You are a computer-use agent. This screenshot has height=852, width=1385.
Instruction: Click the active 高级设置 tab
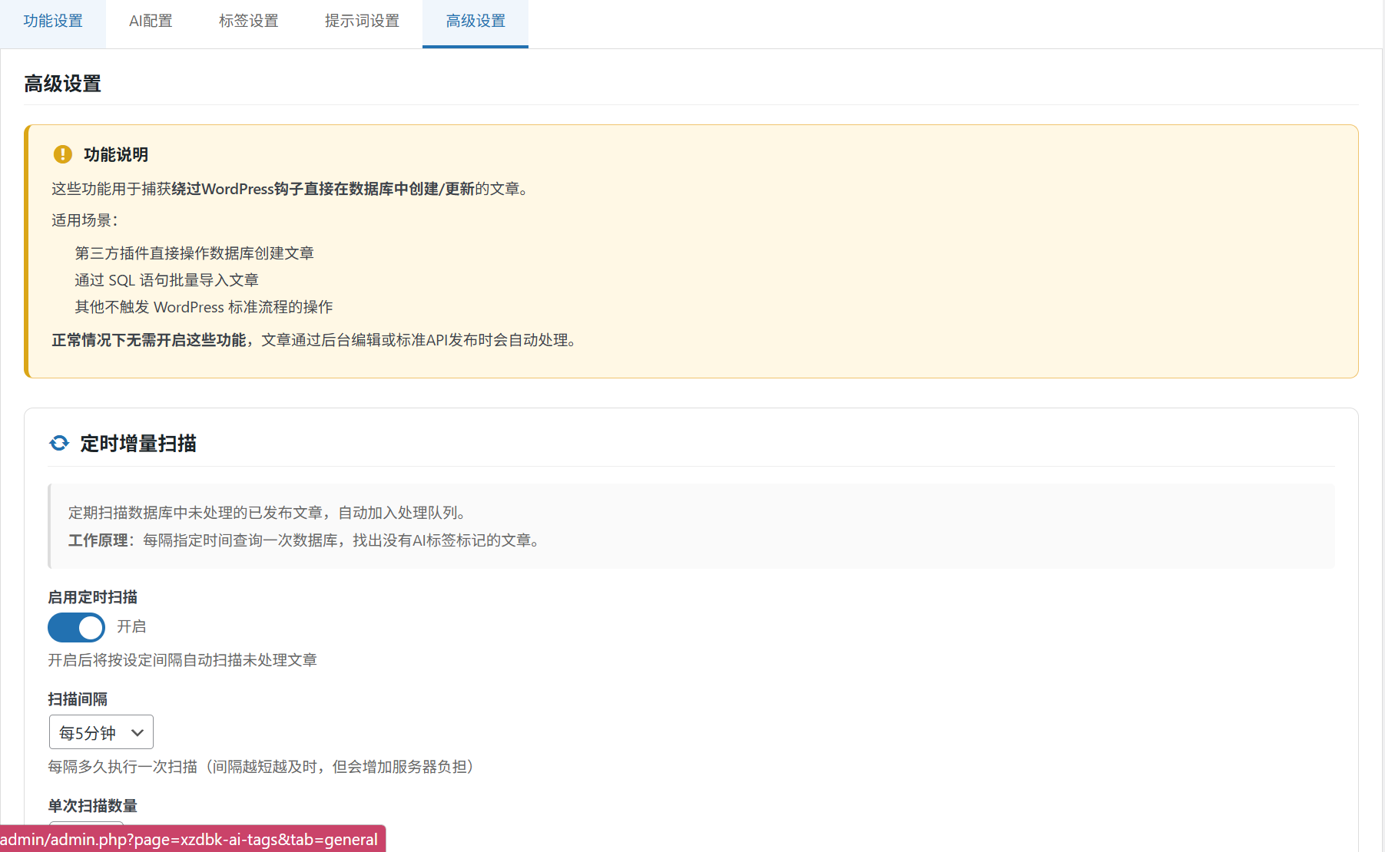coord(475,22)
